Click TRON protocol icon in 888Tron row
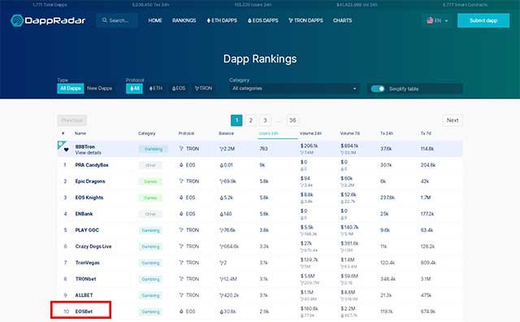Image resolution: width=520 pixels, height=322 pixels. pos(181,149)
